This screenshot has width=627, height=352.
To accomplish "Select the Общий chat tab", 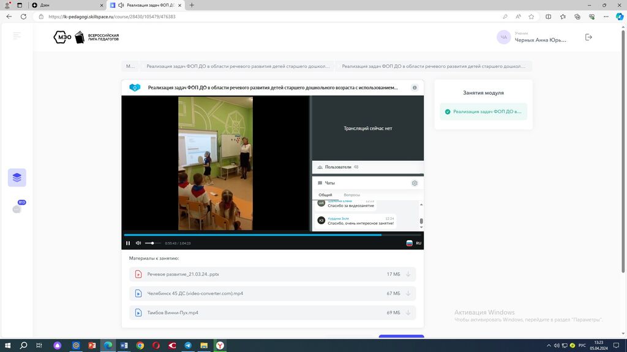I will tap(325, 195).
